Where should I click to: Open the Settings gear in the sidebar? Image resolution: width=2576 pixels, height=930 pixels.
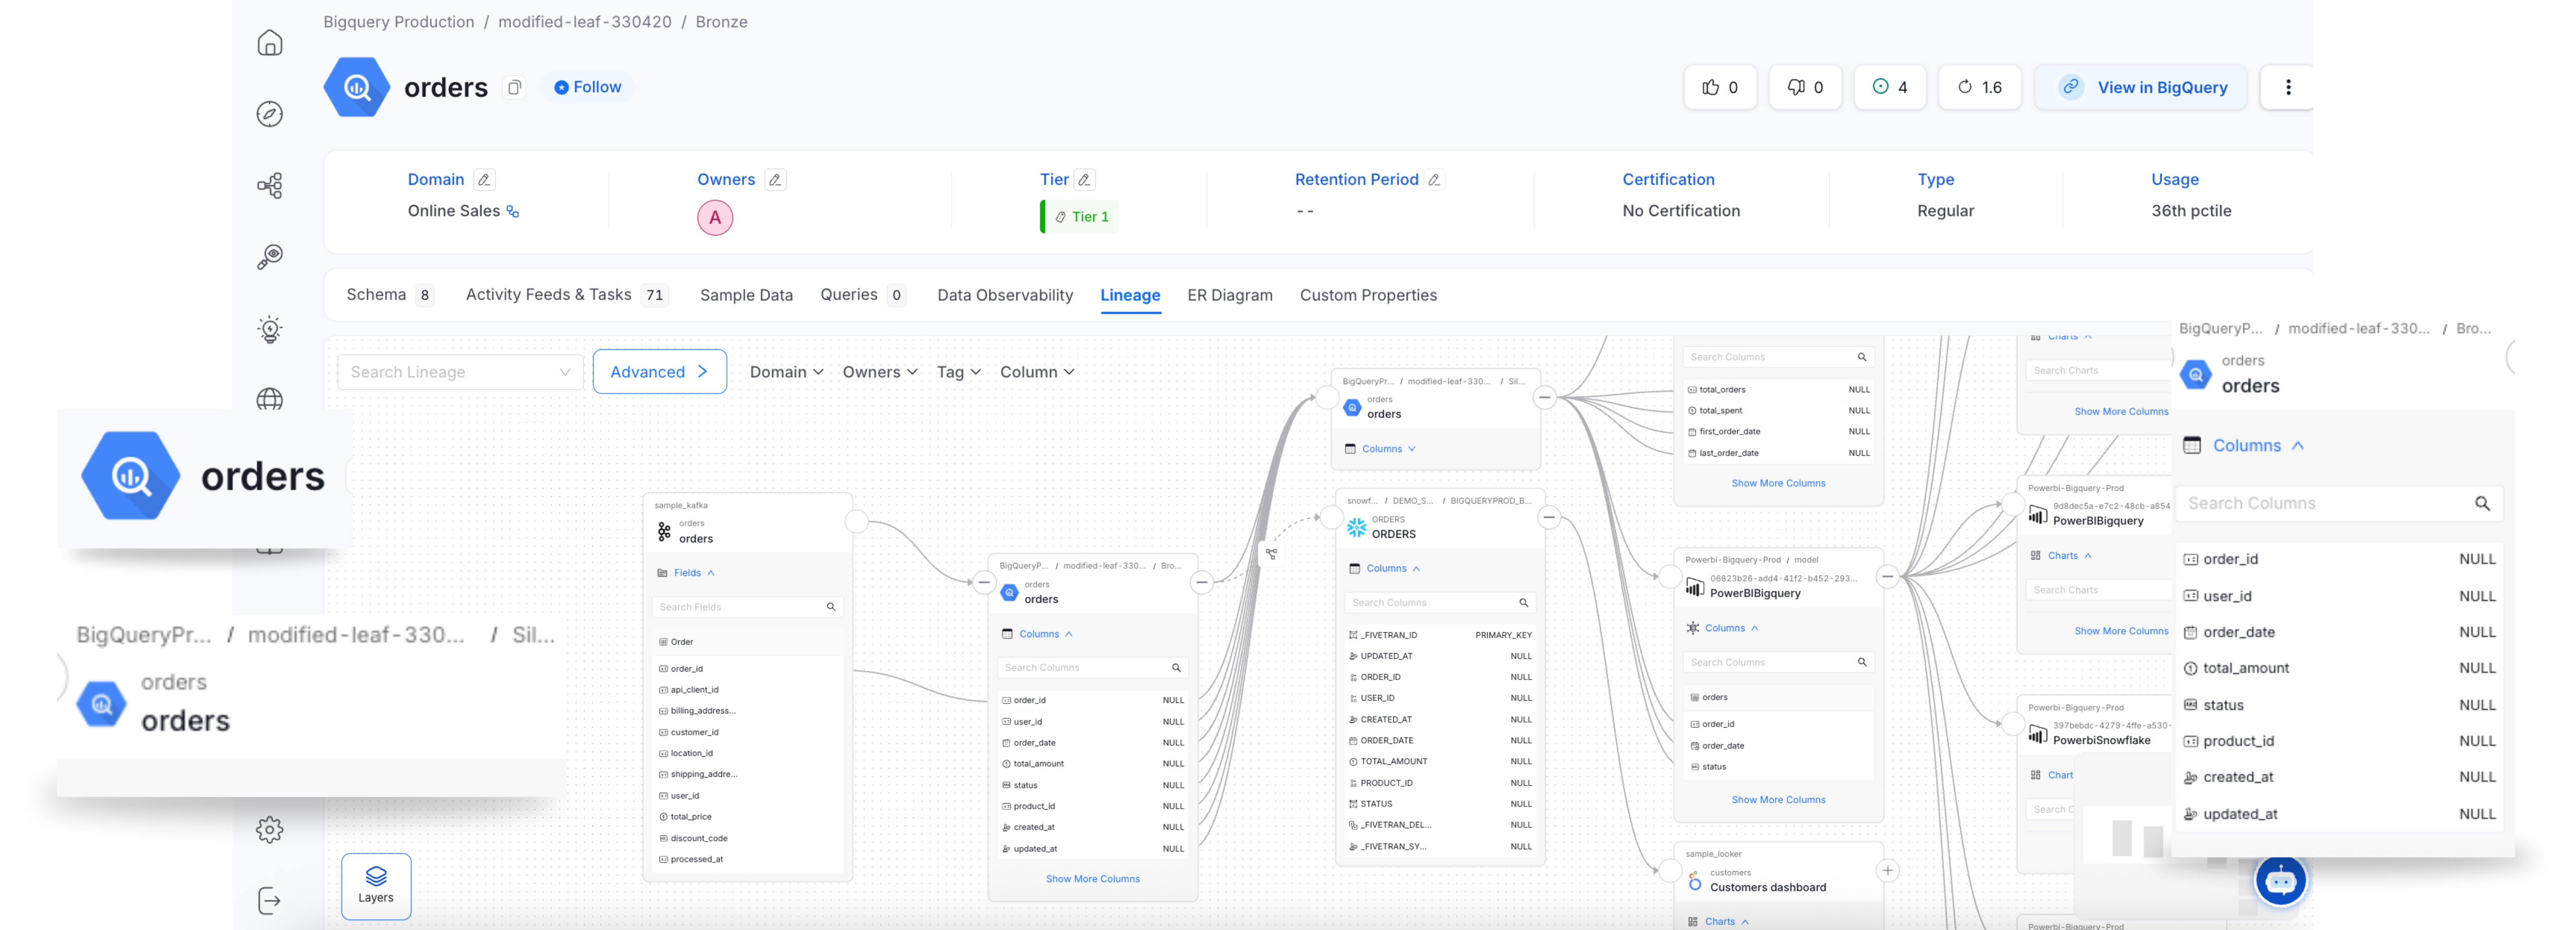tap(270, 829)
